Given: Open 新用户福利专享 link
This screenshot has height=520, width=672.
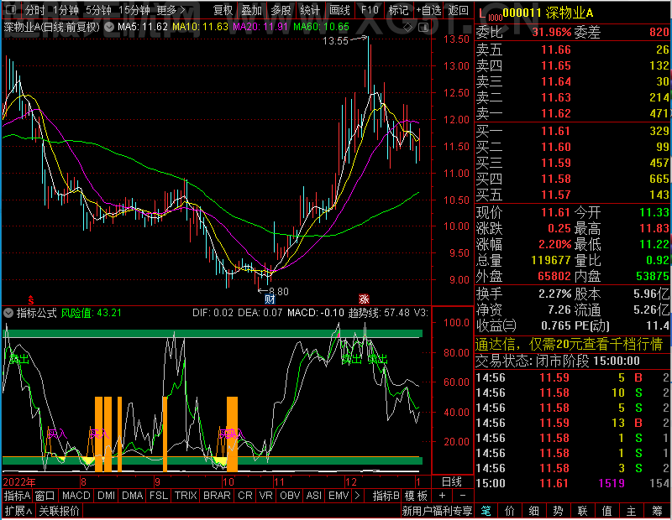Looking at the screenshot, I should click(437, 511).
